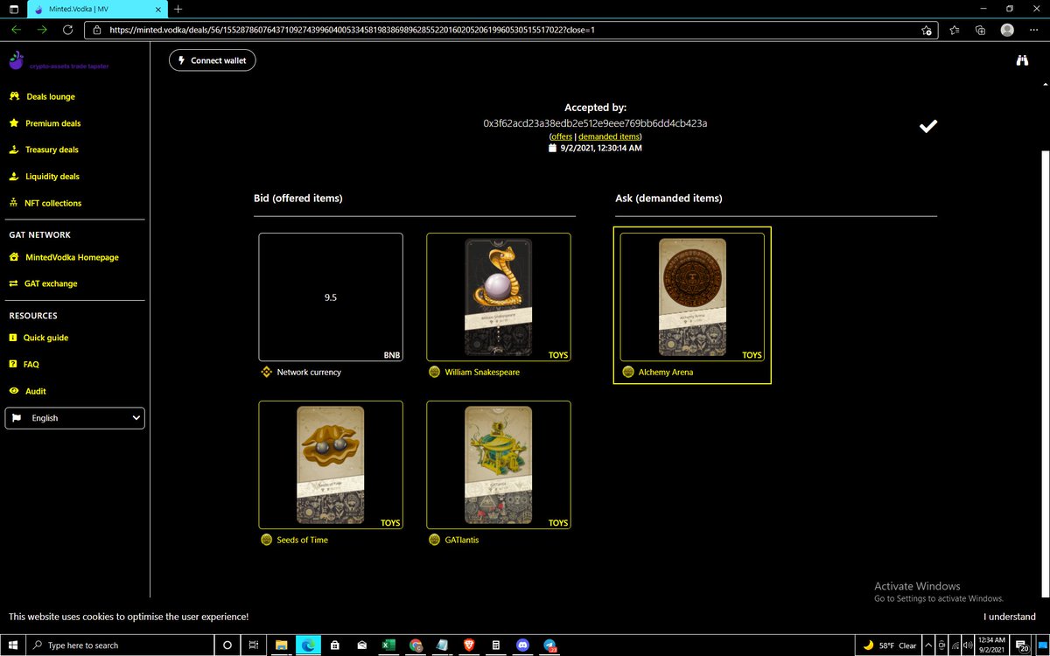Click the Alchemy Arena item name

tap(667, 372)
